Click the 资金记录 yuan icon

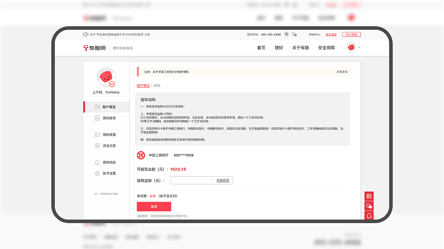click(97, 146)
